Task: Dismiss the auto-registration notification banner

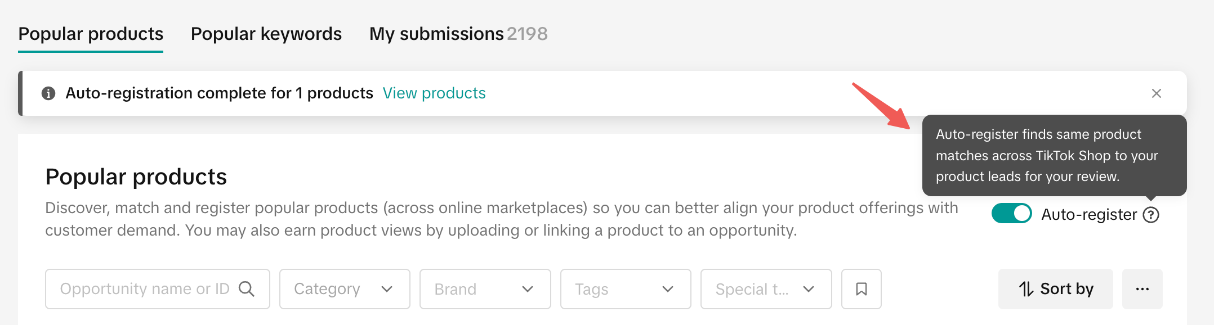Action: (x=1157, y=93)
